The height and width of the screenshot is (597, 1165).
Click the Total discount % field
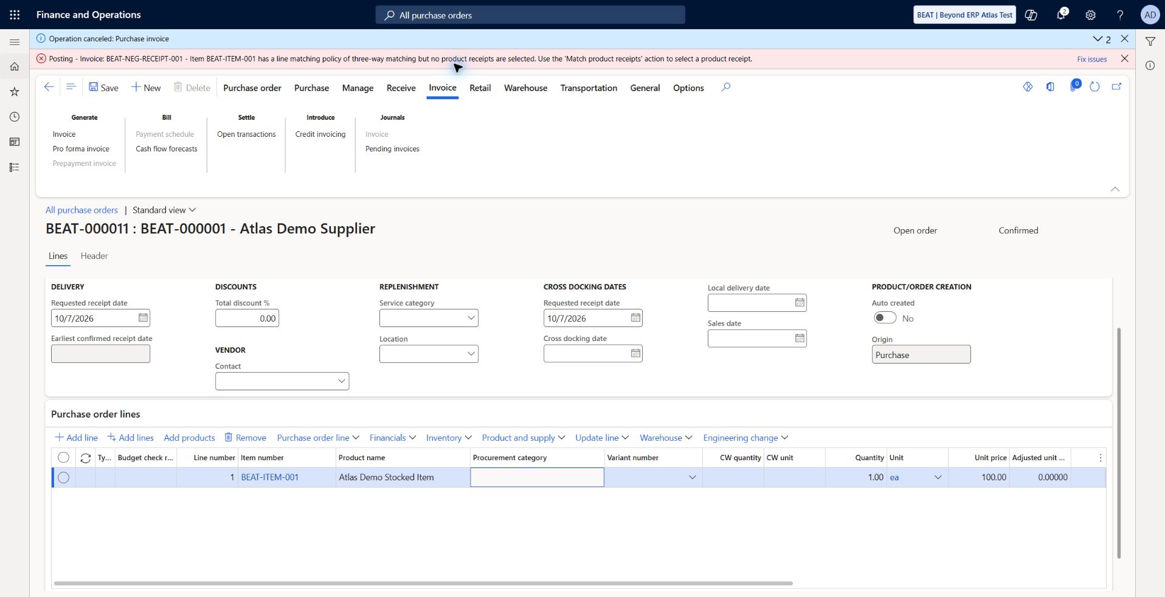(247, 318)
